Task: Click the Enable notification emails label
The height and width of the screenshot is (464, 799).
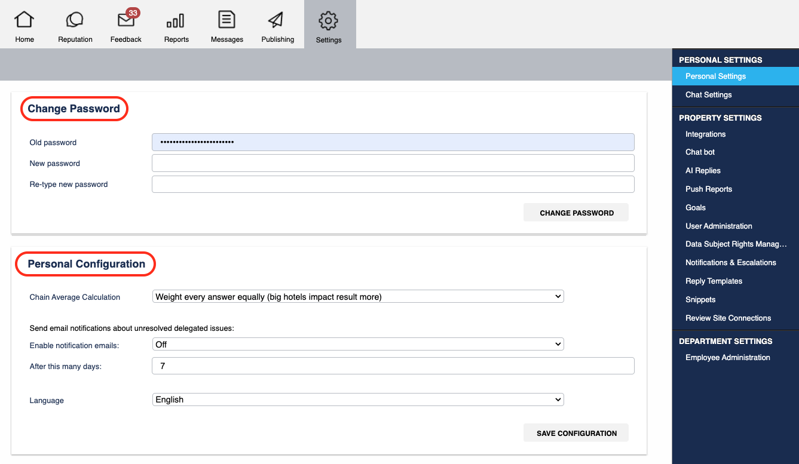Action: click(74, 346)
